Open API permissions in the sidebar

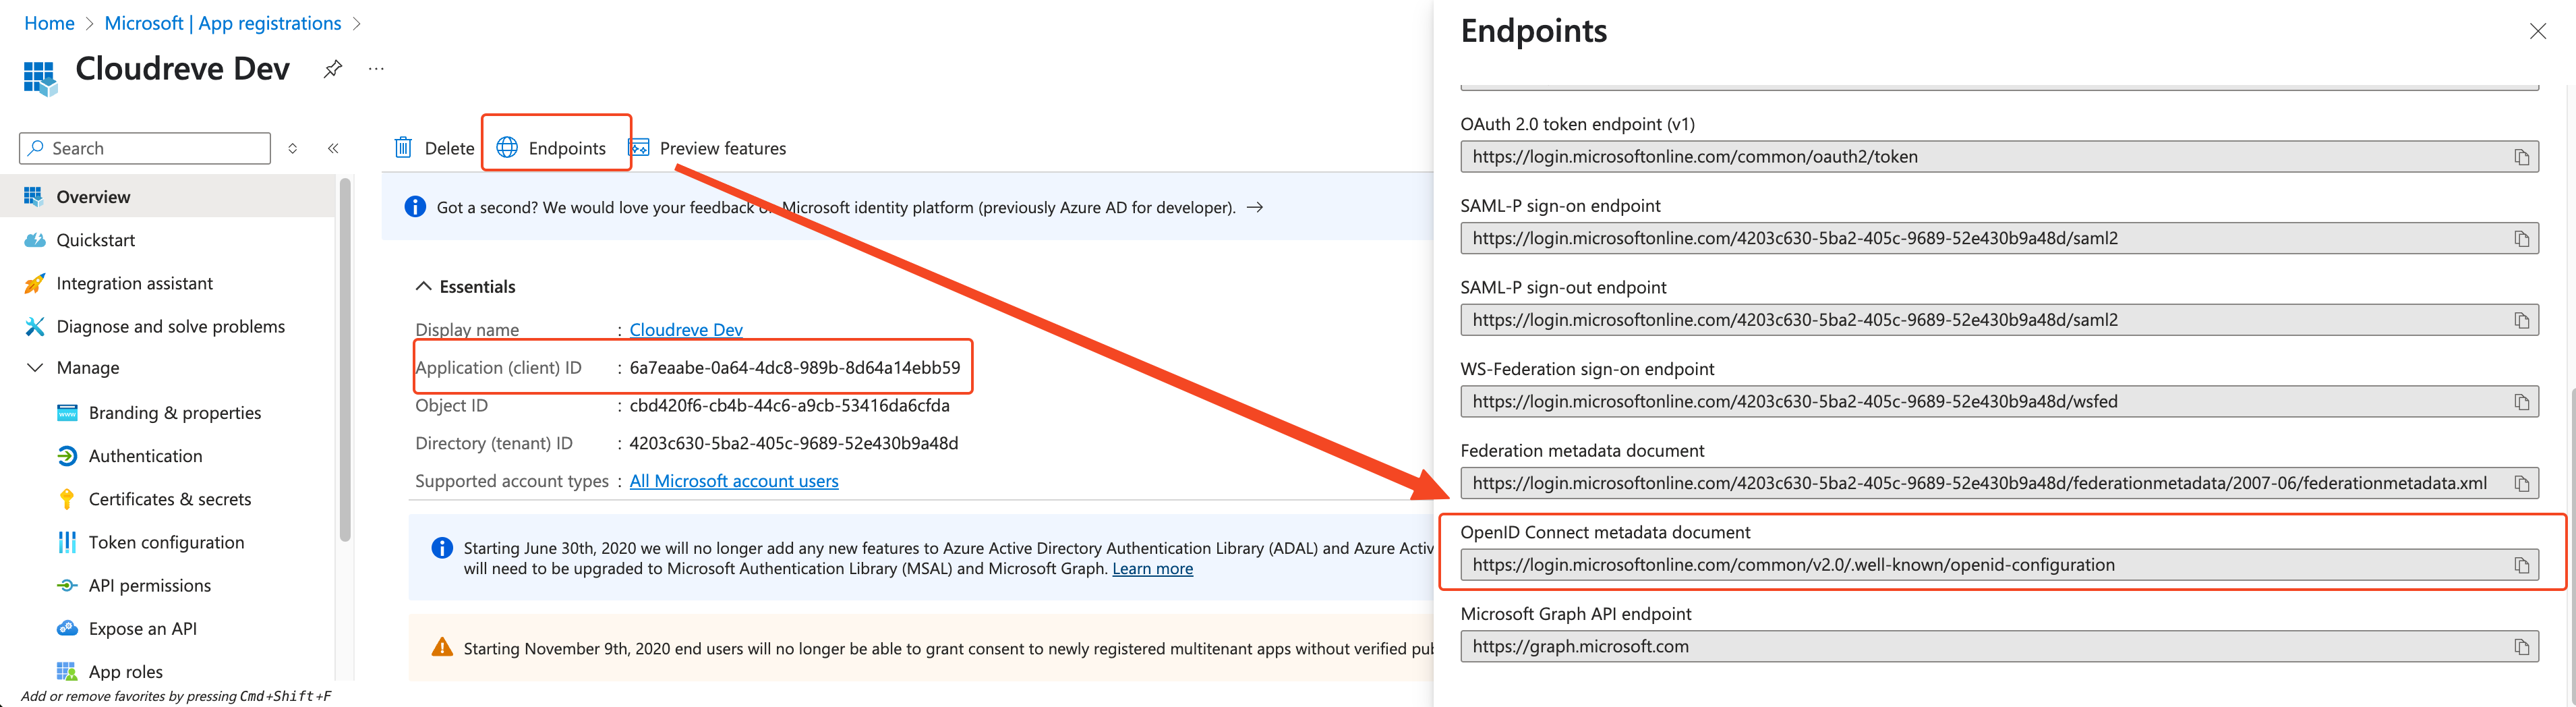click(149, 585)
